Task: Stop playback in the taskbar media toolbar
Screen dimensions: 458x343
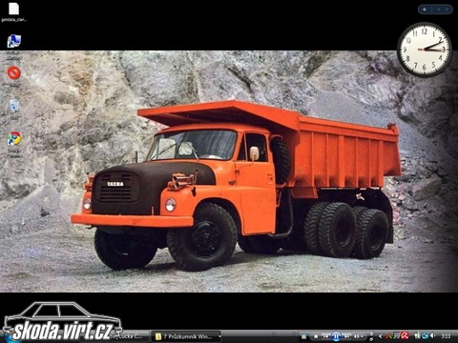Action: click(x=316, y=336)
